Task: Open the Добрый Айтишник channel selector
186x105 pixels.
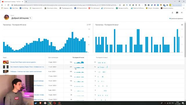Action: [21, 18]
